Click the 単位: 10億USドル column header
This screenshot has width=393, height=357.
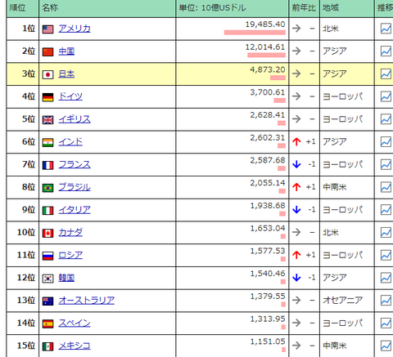[x=233, y=8]
